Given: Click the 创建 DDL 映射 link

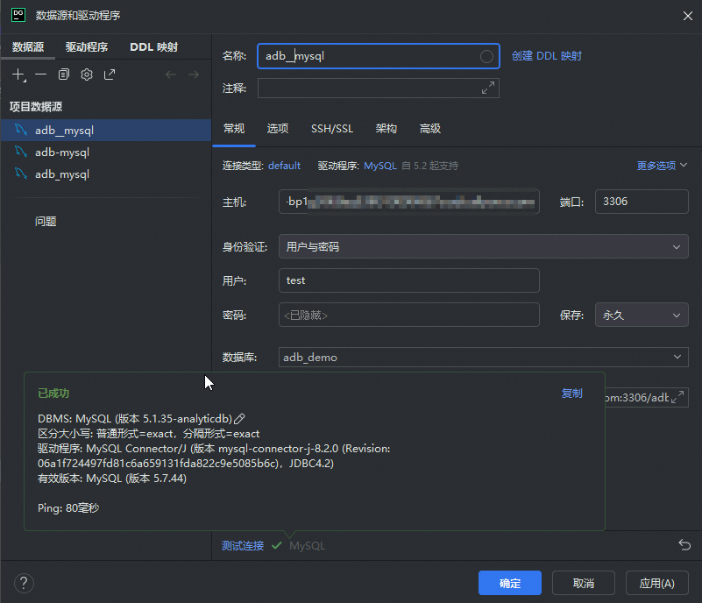Looking at the screenshot, I should pos(547,56).
